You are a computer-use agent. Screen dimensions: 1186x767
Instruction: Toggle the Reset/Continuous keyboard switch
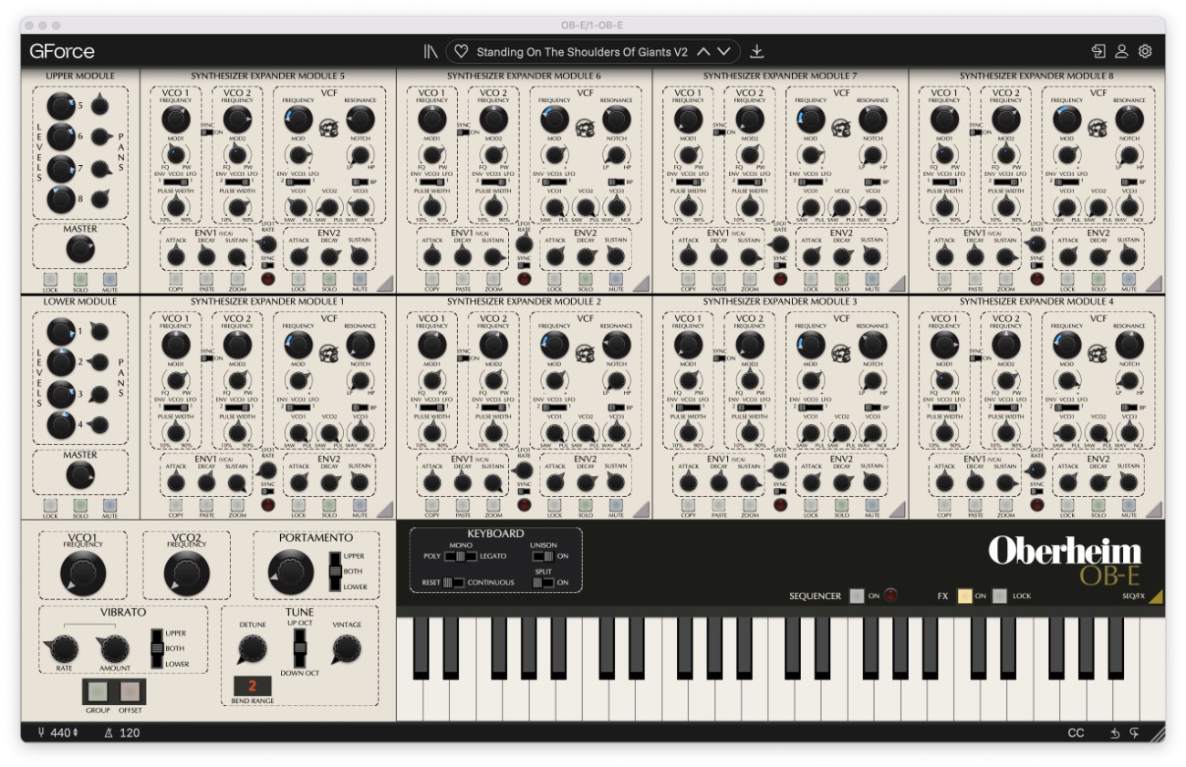454,582
